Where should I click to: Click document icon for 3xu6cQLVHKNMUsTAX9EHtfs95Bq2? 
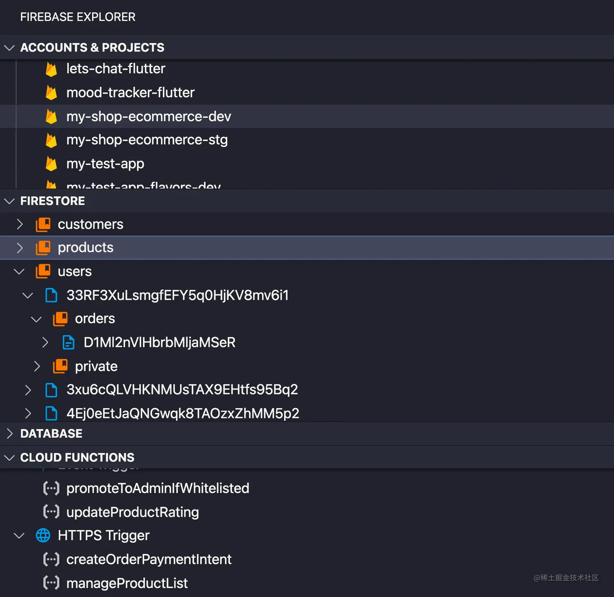pos(52,390)
